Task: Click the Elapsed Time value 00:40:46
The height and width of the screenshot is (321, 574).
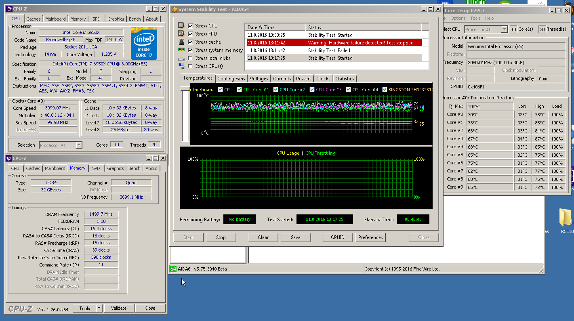Action: click(413, 219)
